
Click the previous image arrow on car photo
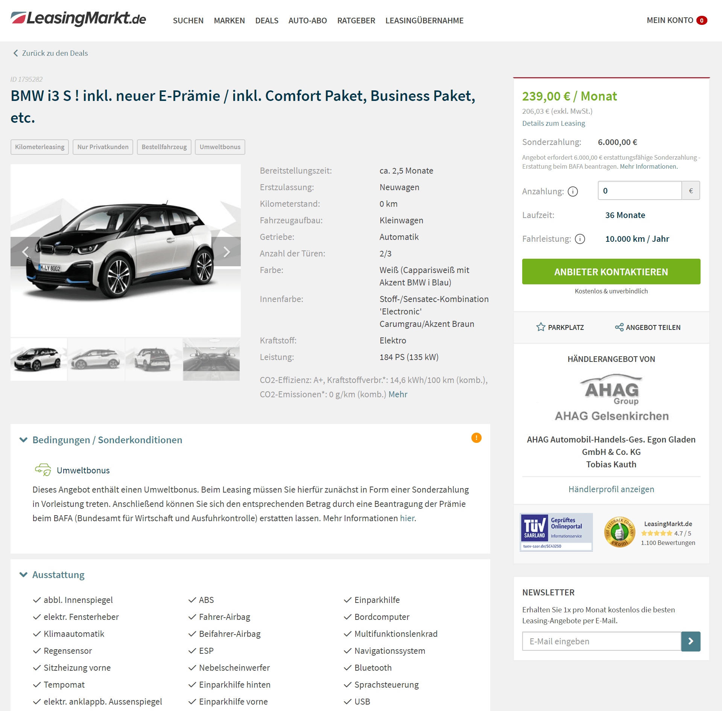pyautogui.click(x=25, y=252)
